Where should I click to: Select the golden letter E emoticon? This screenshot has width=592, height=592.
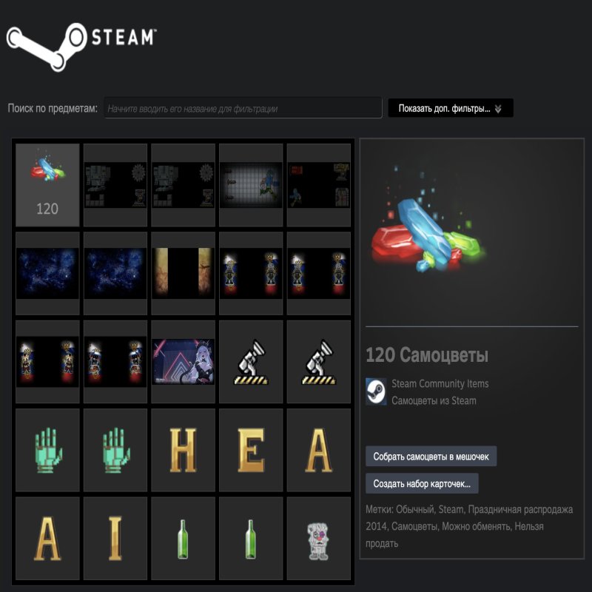(251, 450)
